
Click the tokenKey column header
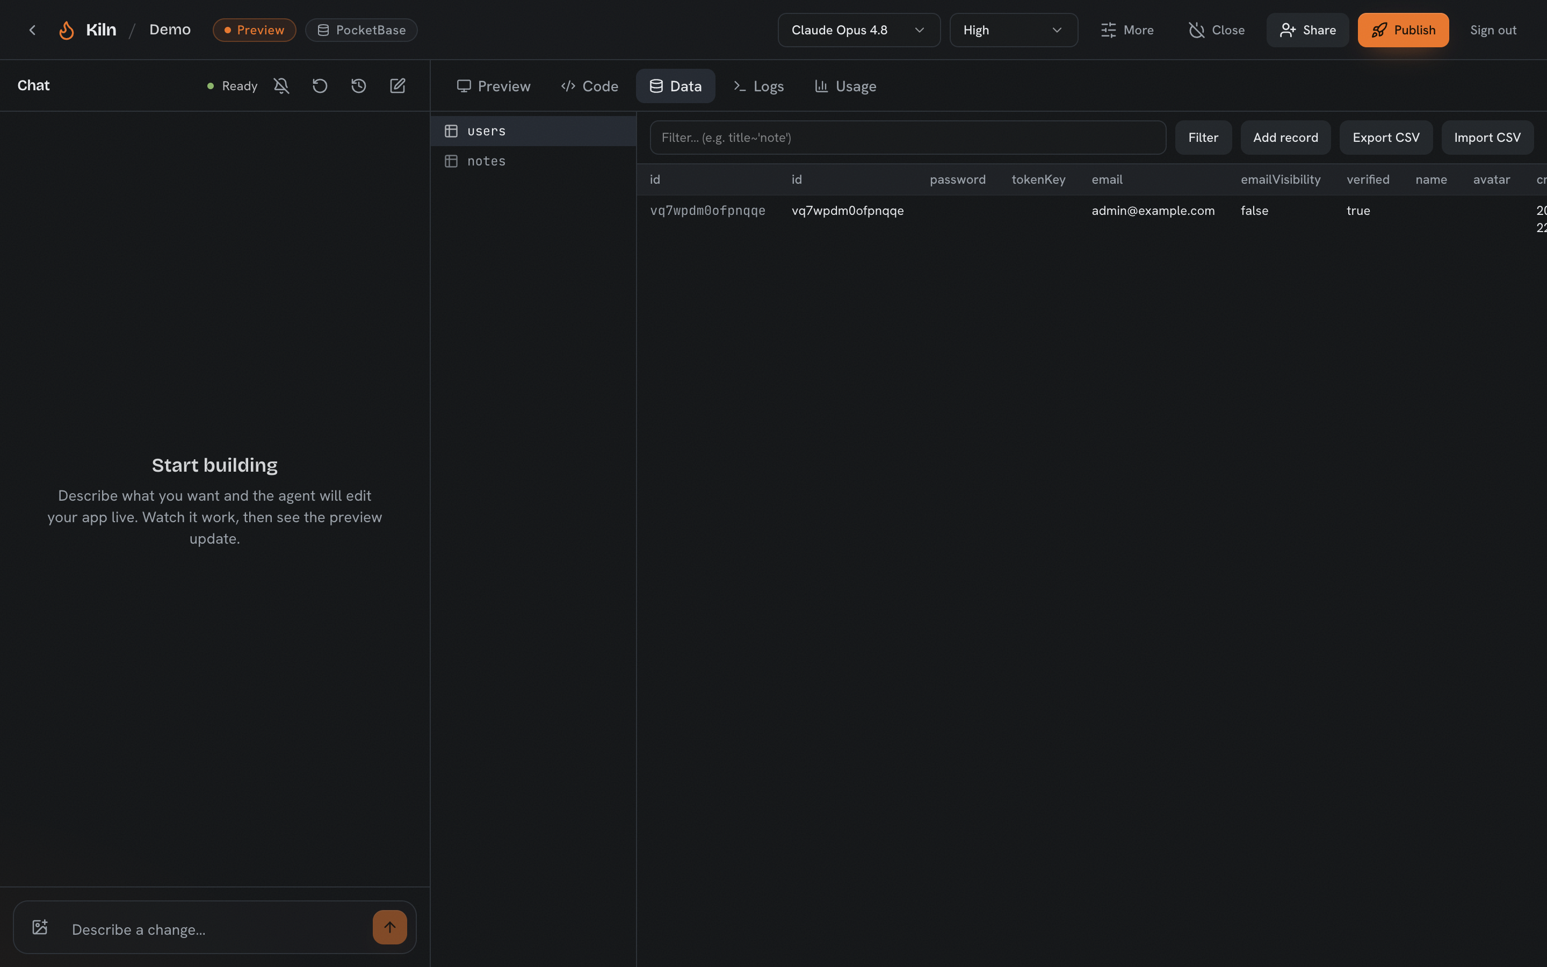point(1038,180)
